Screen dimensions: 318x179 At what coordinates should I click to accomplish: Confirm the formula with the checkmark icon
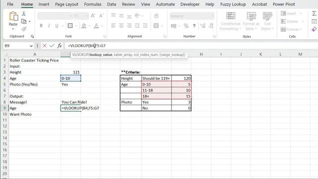(x=52, y=46)
